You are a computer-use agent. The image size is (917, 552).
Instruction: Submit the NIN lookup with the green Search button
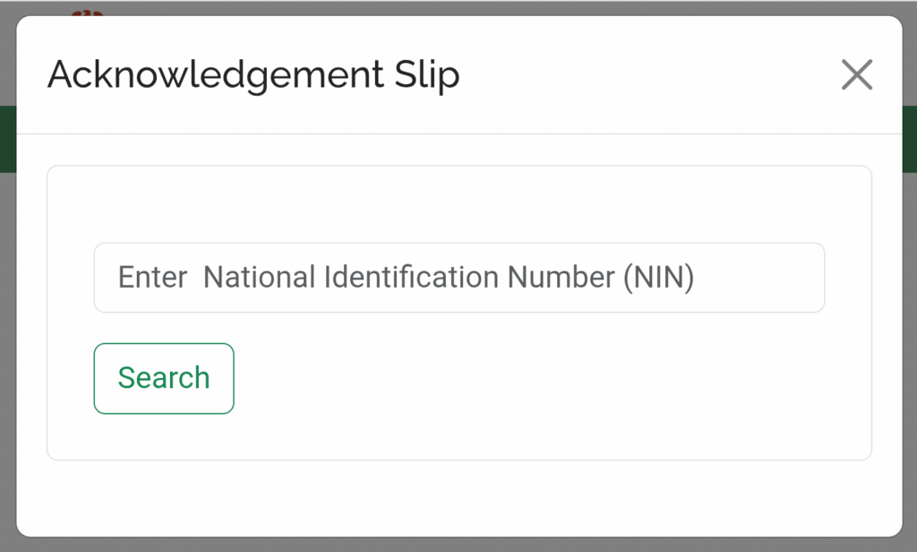pyautogui.click(x=164, y=378)
